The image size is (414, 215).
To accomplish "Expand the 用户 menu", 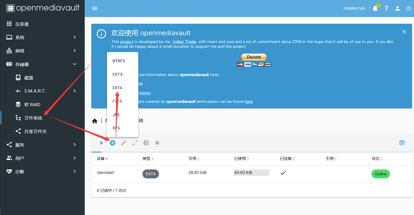I will pyautogui.click(x=42, y=158).
